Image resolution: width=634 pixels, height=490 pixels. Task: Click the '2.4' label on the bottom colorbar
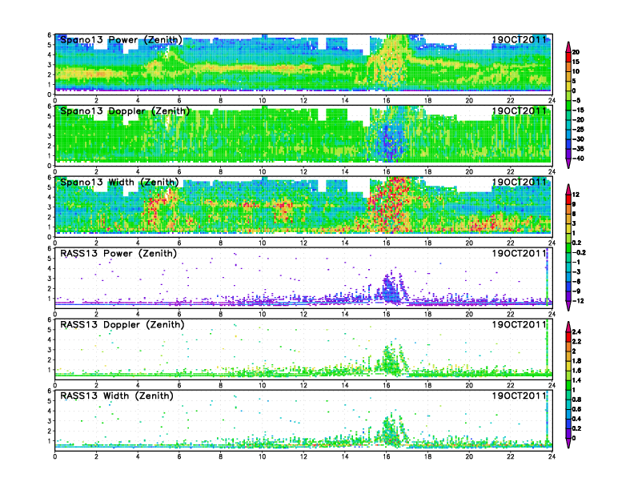(x=576, y=332)
